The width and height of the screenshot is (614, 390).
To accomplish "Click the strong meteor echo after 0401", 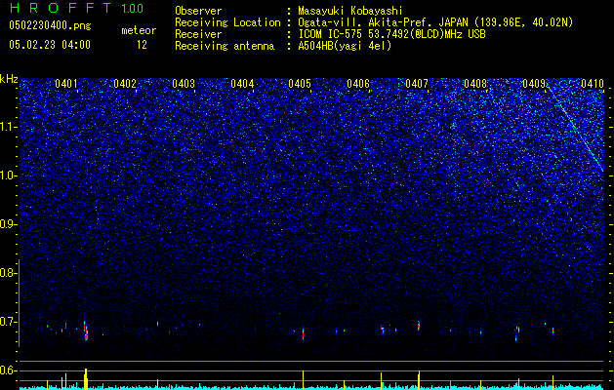I will (x=85, y=329).
